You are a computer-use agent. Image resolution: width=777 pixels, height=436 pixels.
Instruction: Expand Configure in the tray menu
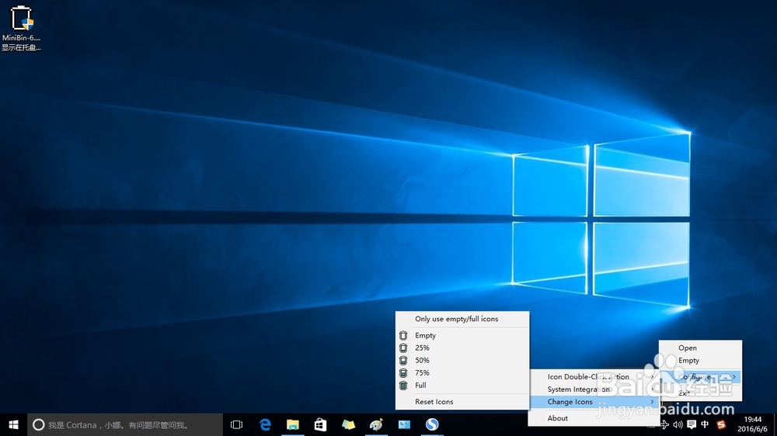pyautogui.click(x=700, y=376)
